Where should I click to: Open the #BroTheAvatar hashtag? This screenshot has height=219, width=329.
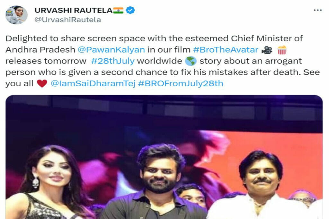tap(226, 50)
